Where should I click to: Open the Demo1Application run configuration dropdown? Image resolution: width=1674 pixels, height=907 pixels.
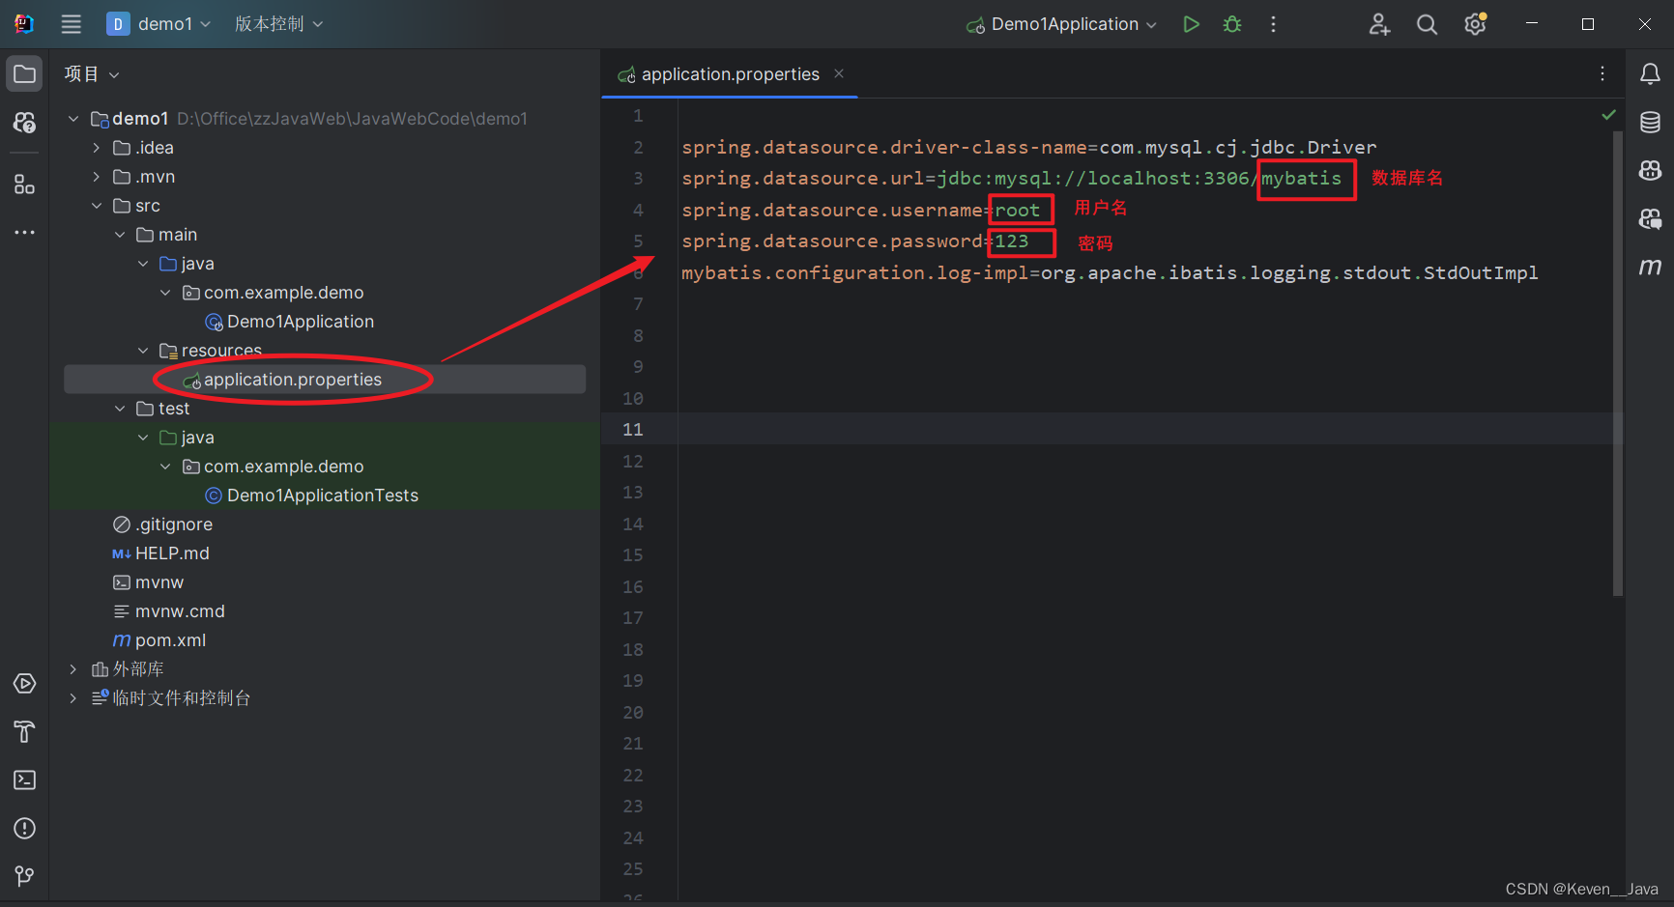click(1061, 24)
